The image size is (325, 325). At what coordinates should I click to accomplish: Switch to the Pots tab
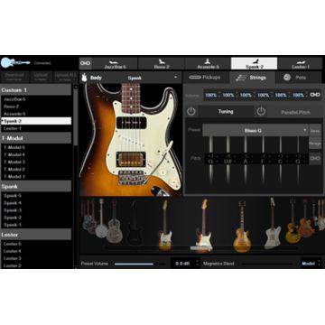[x=298, y=78]
